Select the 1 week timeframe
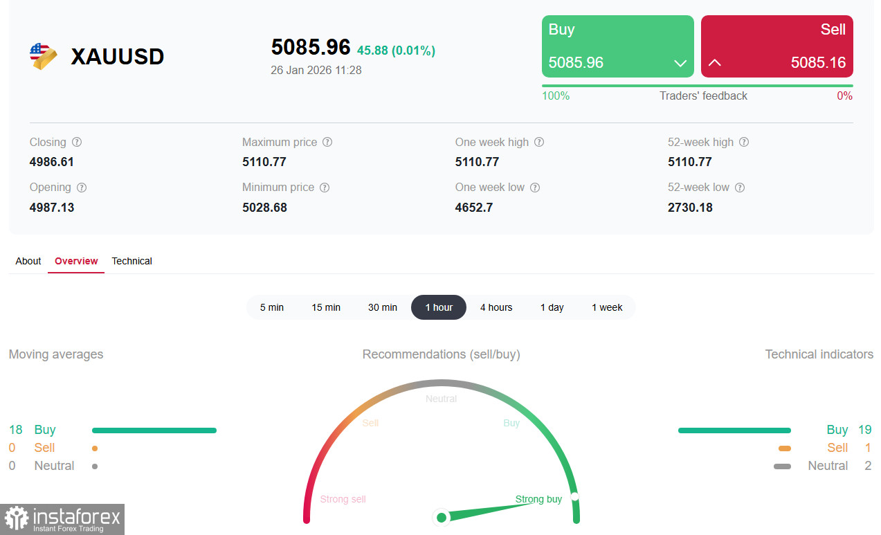This screenshot has height=535, width=881. click(x=607, y=307)
